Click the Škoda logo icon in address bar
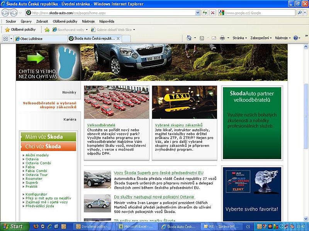The height and width of the screenshot is (231, 309). (x=29, y=13)
